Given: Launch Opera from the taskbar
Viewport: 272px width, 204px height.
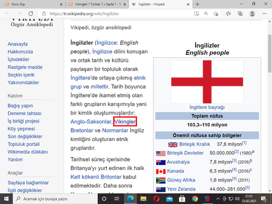Looking at the screenshot, I should pos(156,199).
